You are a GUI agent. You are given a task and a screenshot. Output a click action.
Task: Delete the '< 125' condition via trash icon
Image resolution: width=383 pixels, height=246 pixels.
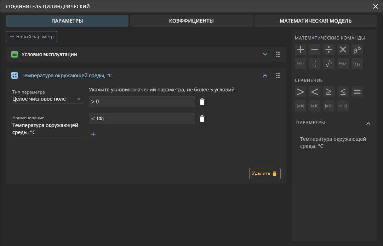point(202,119)
